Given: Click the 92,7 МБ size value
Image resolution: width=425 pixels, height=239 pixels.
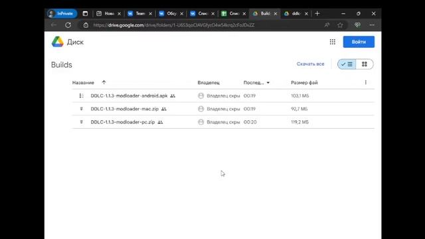Looking at the screenshot, I should [299, 109].
